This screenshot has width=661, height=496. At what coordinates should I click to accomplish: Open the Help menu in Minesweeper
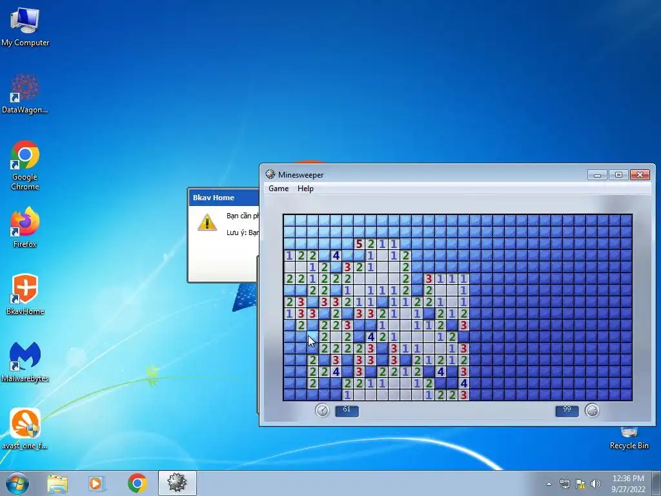[305, 189]
